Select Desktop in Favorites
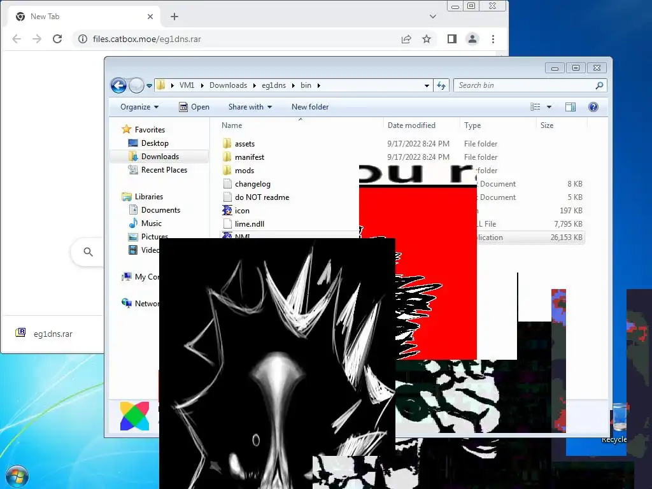The height and width of the screenshot is (489, 652). [148, 143]
